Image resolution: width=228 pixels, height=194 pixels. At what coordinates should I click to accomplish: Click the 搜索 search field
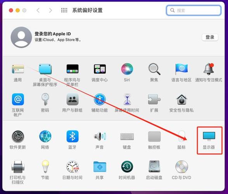point(194,10)
